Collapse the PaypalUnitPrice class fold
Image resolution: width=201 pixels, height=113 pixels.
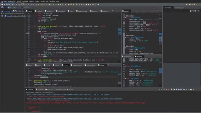(x=125, y=37)
